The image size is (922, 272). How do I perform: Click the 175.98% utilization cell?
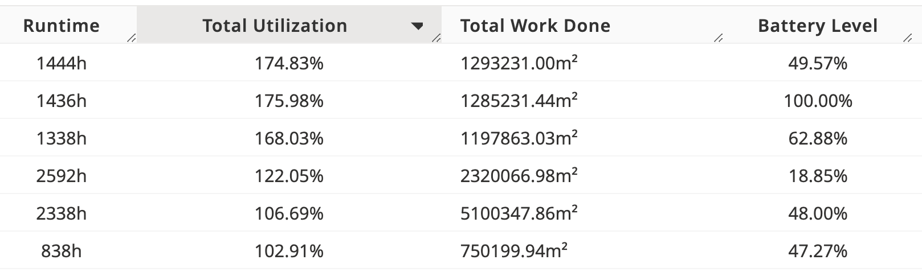[289, 101]
